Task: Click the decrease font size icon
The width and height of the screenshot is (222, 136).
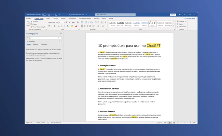Action: (x=69, y=22)
